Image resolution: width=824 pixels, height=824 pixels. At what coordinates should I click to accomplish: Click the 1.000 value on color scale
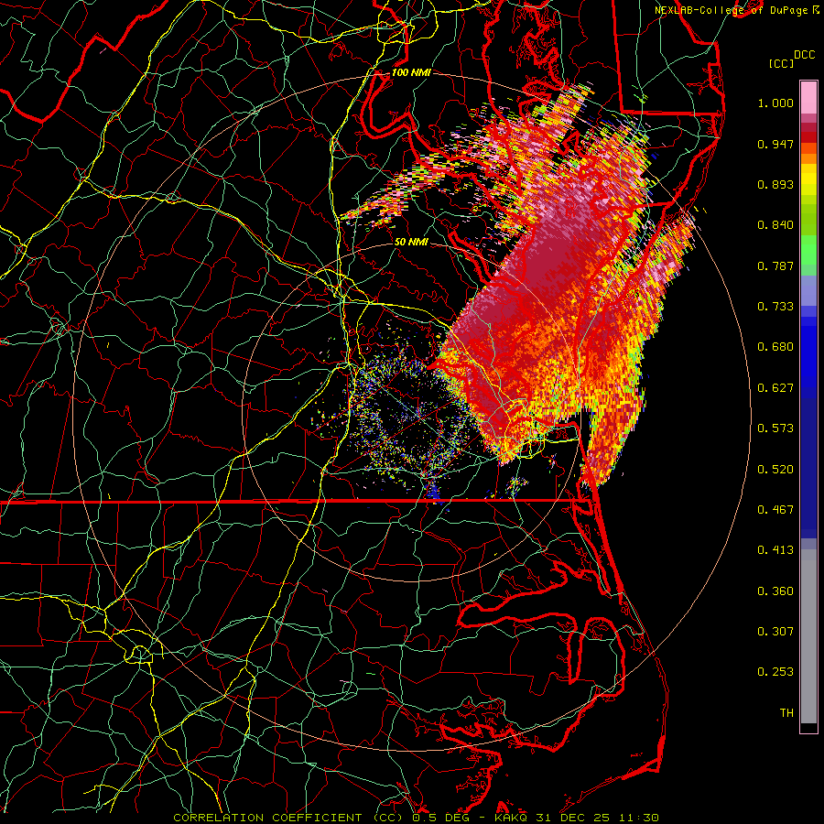[x=775, y=103]
